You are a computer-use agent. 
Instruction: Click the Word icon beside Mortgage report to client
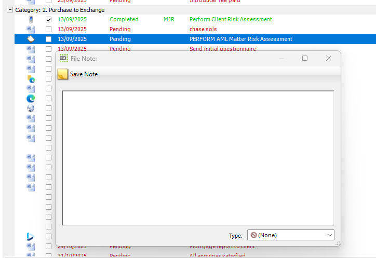pyautogui.click(x=31, y=246)
